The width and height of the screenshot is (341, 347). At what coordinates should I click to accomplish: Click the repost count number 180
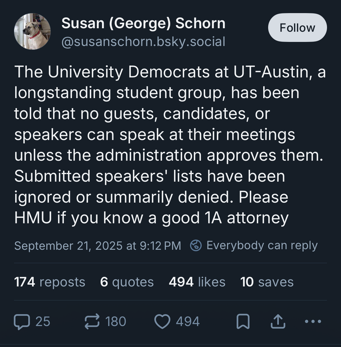tap(115, 321)
